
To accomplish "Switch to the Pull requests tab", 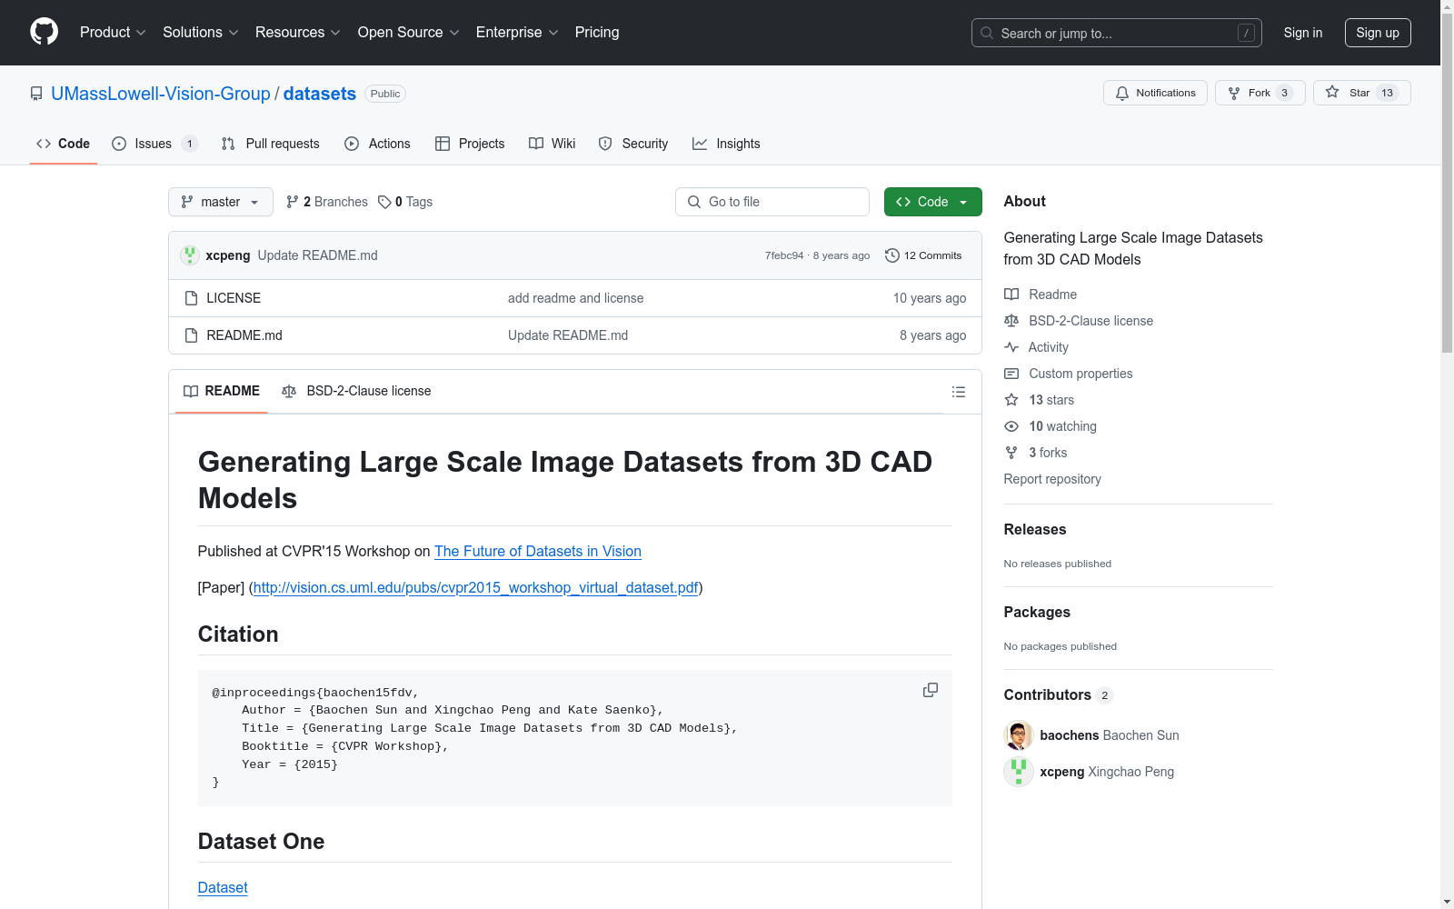I will (x=271, y=144).
